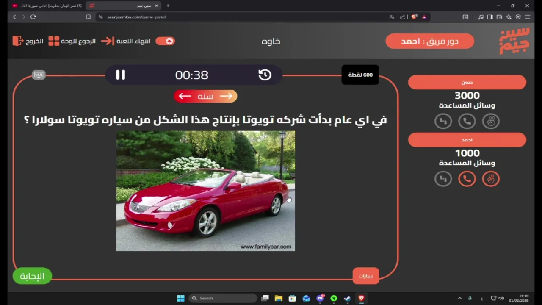Open File Explorer from taskbar
542x305 pixels.
pos(279,298)
